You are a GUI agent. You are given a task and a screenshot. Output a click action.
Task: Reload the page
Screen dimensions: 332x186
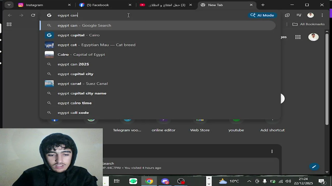click(x=33, y=15)
